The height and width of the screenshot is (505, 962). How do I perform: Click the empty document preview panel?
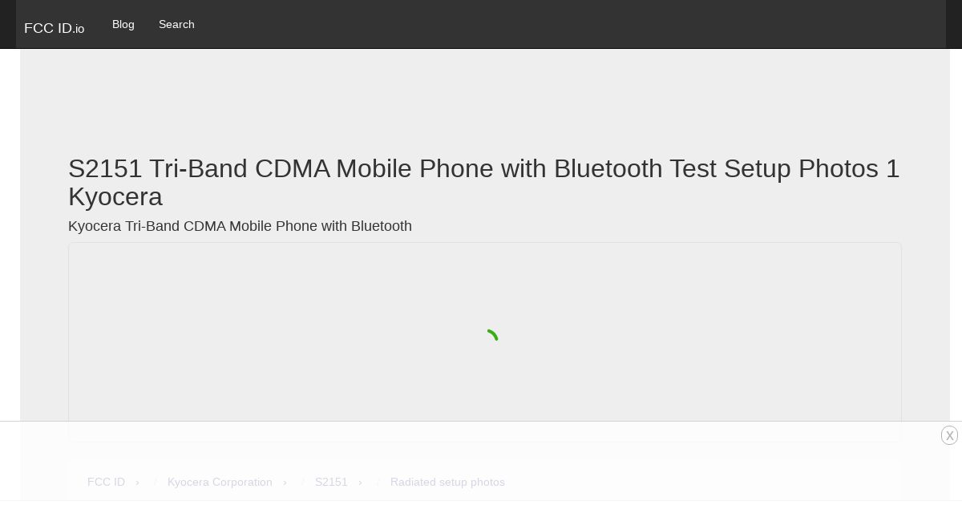pos(485,341)
